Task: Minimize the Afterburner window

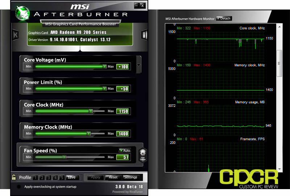Action: 137,5
